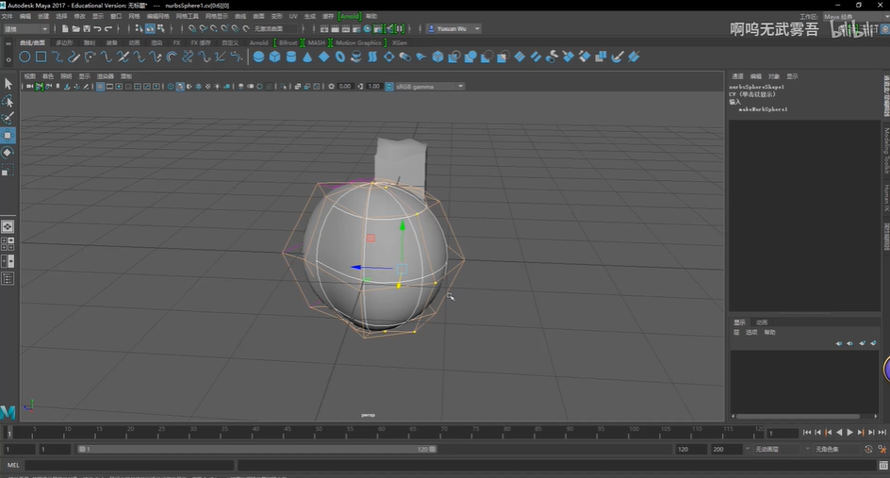890x478 pixels.
Task: Activate the Select tool in the toolbox
Action: (x=8, y=84)
